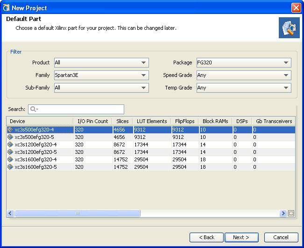Open the Family dropdown showing Spartan3E
The image size is (304, 248).
101,75
